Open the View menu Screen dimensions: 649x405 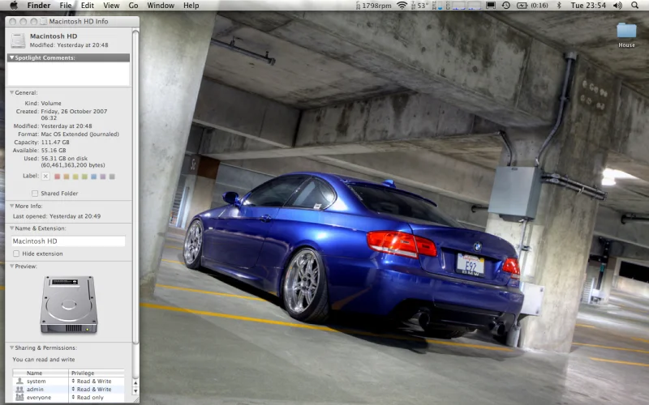click(111, 6)
